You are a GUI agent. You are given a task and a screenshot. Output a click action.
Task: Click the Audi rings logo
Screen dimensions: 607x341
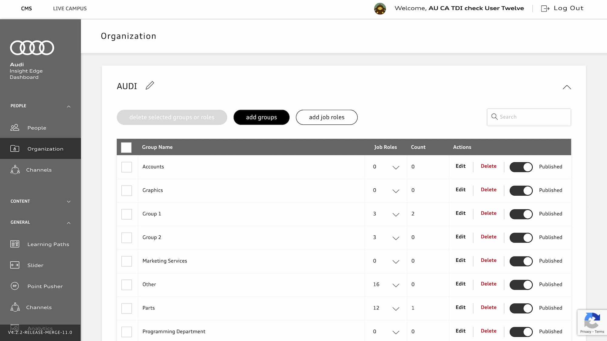(32, 48)
